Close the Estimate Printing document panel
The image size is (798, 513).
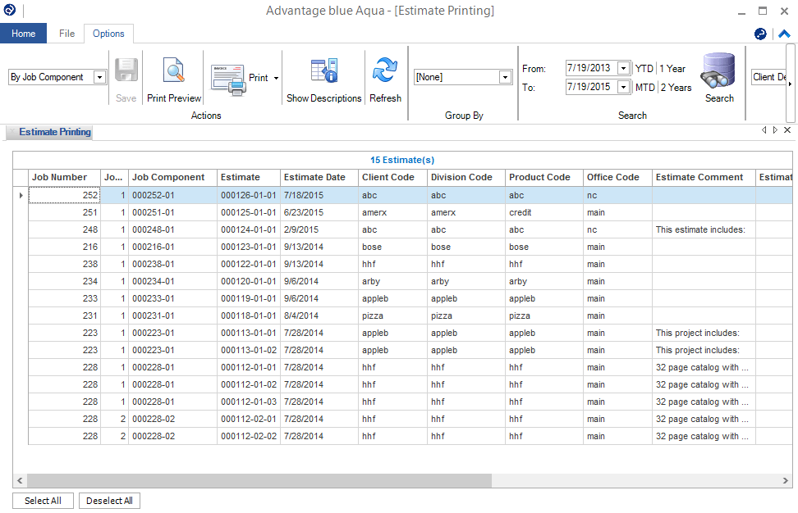(787, 130)
